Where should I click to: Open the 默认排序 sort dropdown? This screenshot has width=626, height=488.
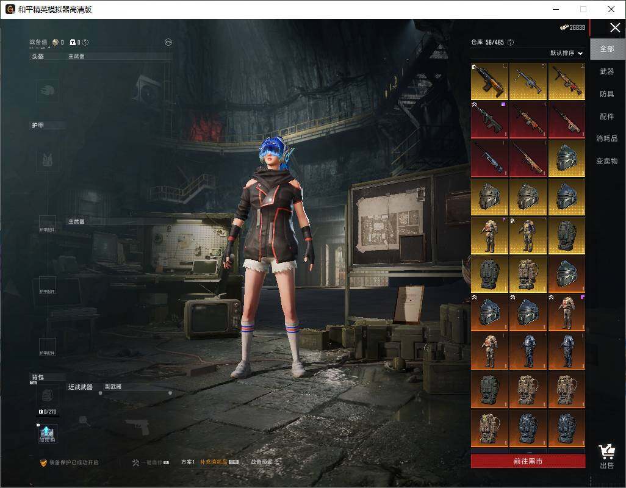(567, 52)
